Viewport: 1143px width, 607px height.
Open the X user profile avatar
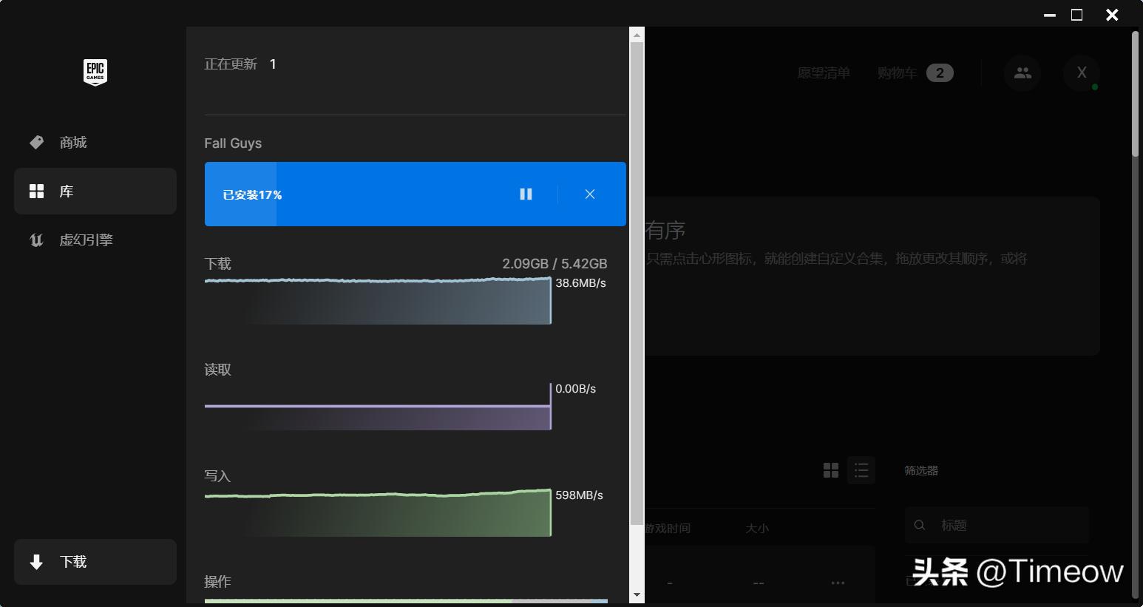(x=1081, y=72)
